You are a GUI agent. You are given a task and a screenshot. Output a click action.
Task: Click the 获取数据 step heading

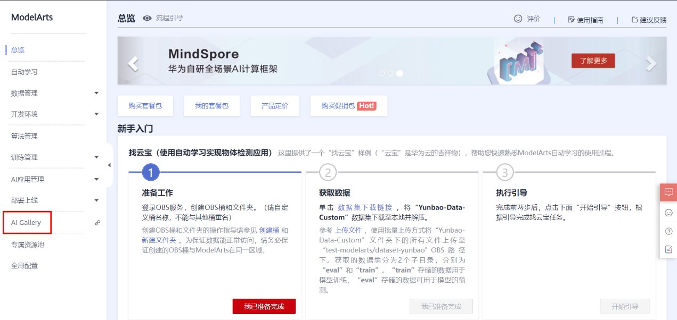click(335, 193)
